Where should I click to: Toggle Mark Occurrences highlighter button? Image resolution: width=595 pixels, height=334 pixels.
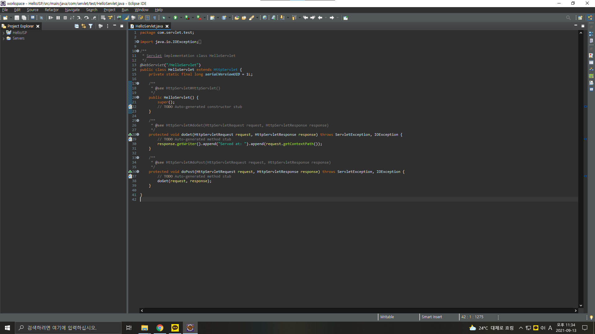126,18
